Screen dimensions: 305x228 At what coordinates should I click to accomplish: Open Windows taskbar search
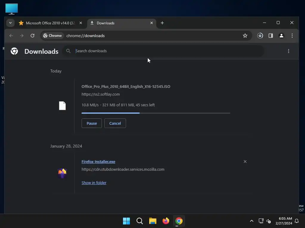click(140, 221)
